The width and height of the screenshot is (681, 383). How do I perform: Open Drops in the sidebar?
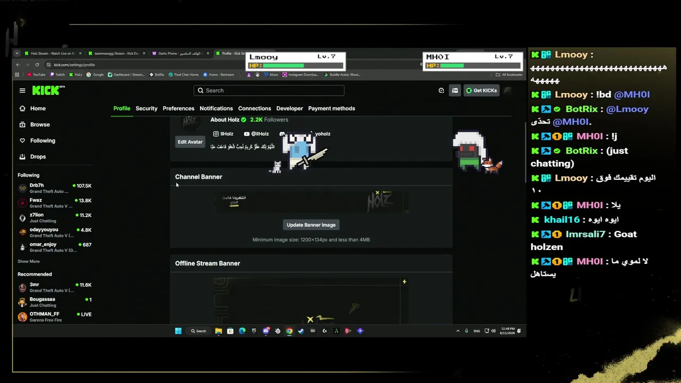coord(32,156)
